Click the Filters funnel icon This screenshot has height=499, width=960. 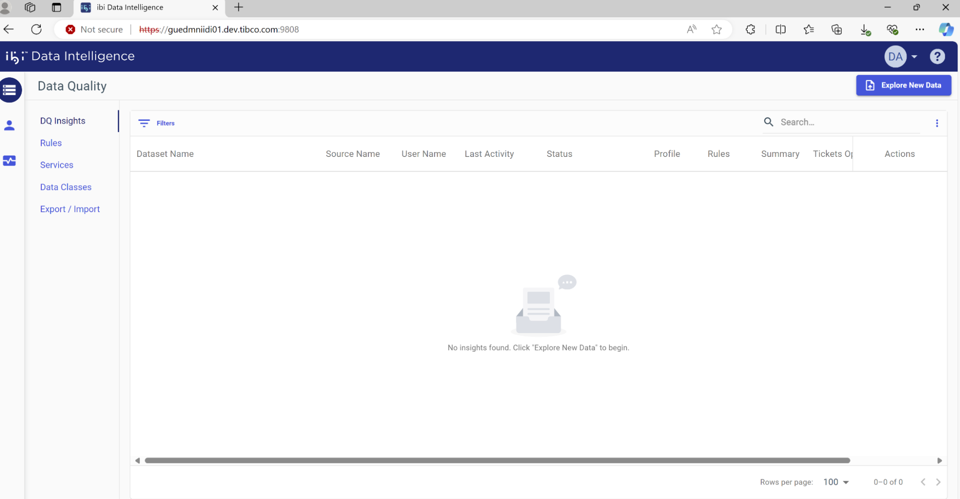144,123
